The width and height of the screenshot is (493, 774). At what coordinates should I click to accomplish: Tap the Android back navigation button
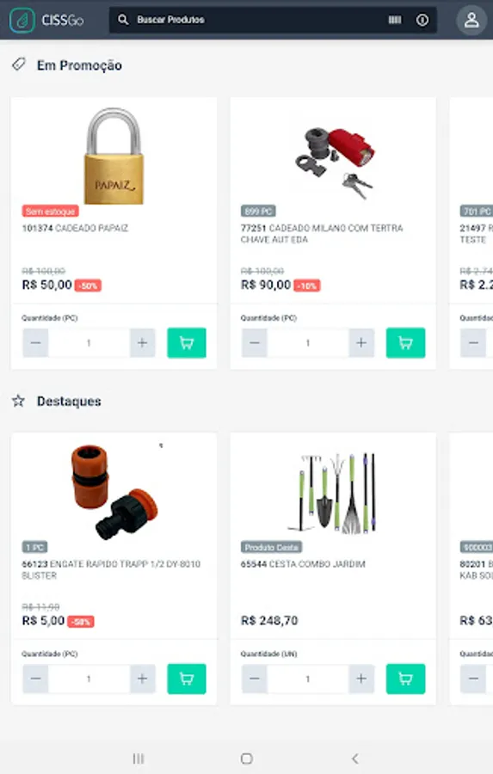pyautogui.click(x=354, y=759)
